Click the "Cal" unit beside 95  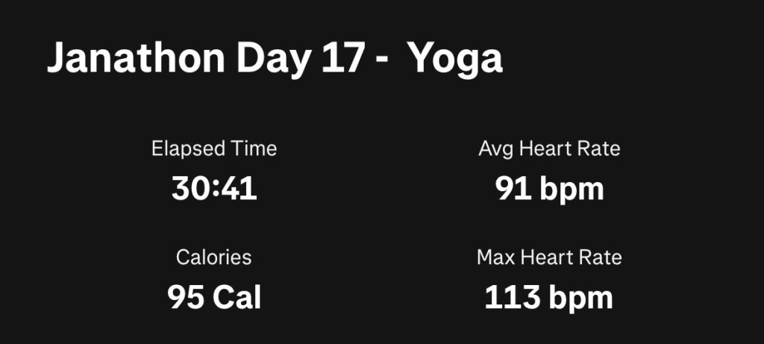point(237,298)
